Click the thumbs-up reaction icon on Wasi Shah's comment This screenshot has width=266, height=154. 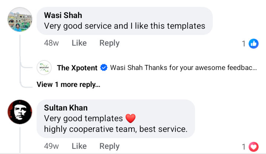click(x=253, y=44)
